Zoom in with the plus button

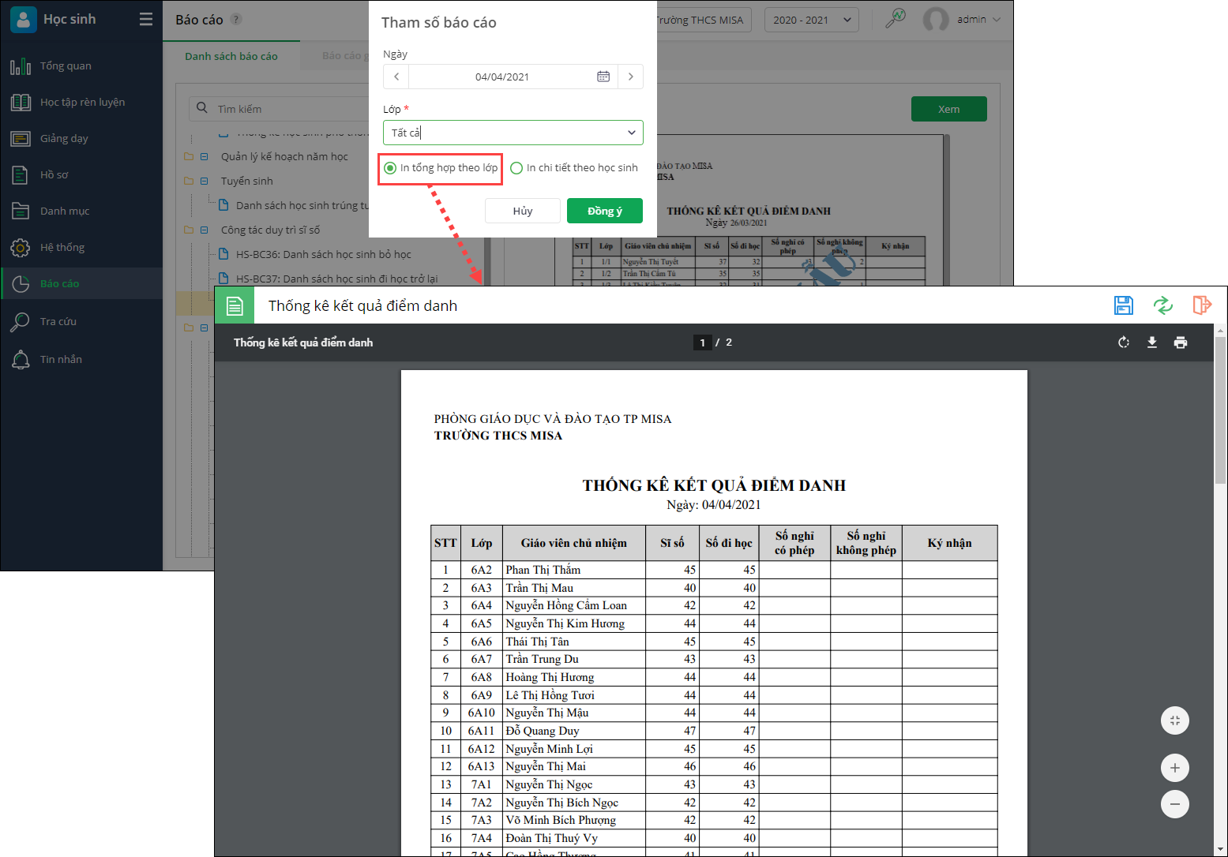[1175, 768]
